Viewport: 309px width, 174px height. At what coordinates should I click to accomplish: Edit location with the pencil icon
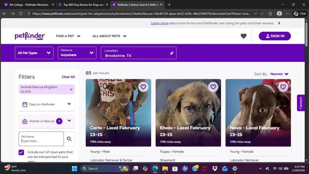(x=172, y=53)
